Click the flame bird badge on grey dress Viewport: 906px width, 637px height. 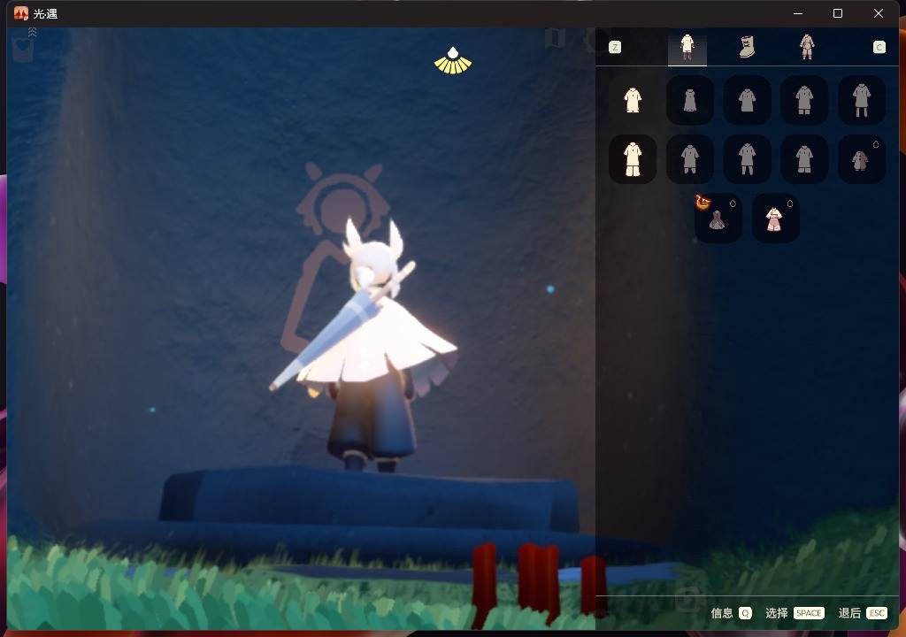pyautogui.click(x=703, y=203)
